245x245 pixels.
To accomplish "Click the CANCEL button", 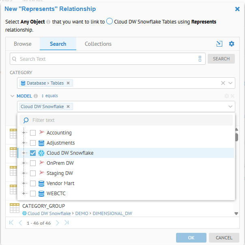I will (224, 238).
